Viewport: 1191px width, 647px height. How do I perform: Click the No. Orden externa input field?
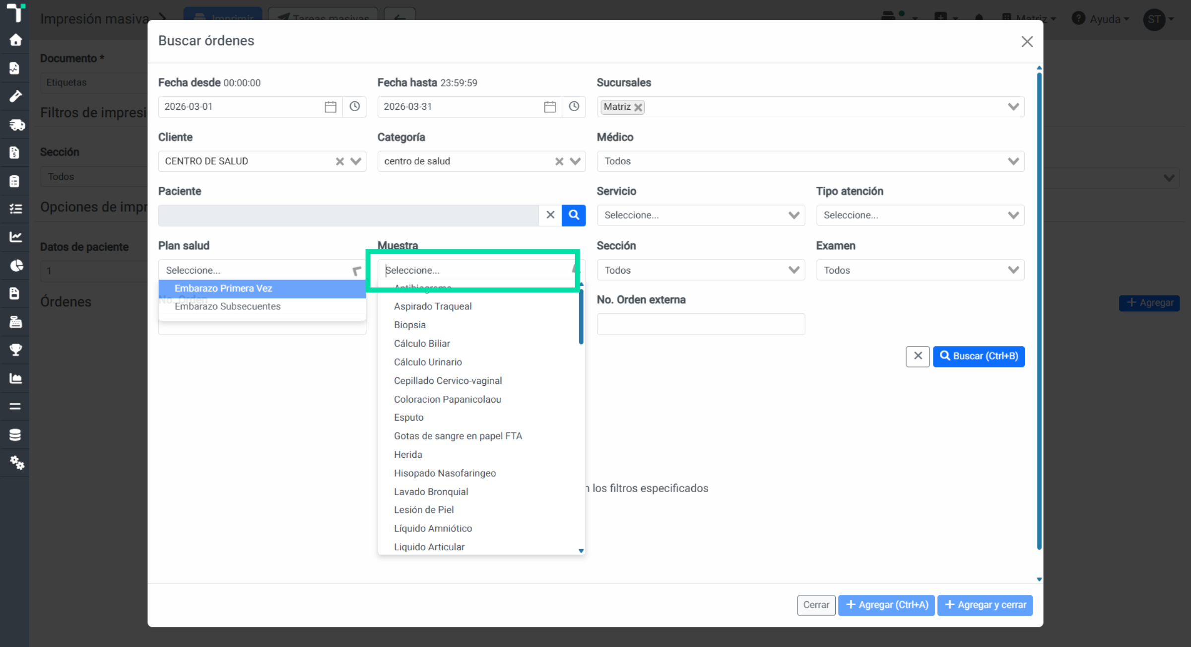coord(701,324)
